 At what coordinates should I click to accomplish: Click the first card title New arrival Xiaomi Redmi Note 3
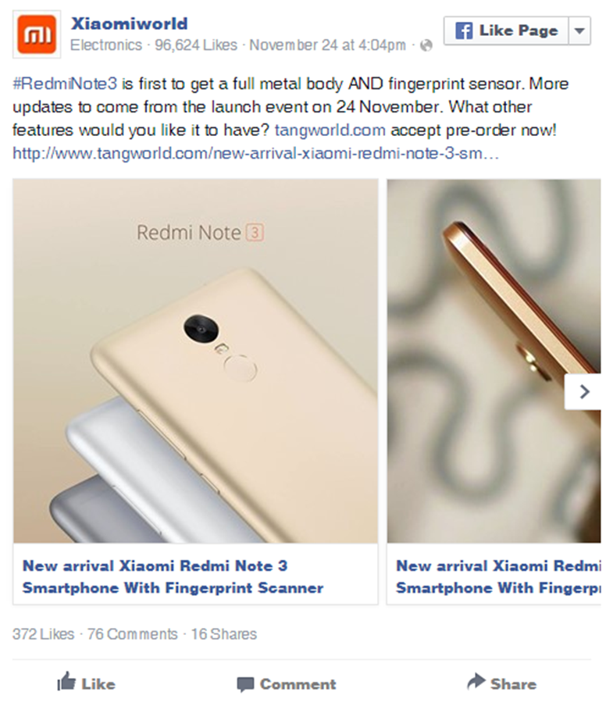pyautogui.click(x=173, y=576)
